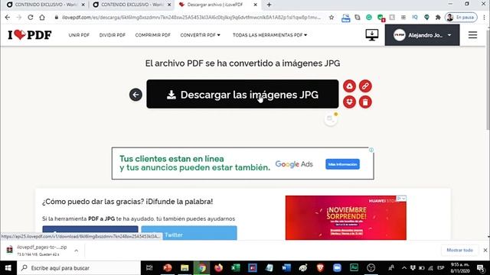Open Excel from taskbar
490x275 pixels.
[235, 268]
